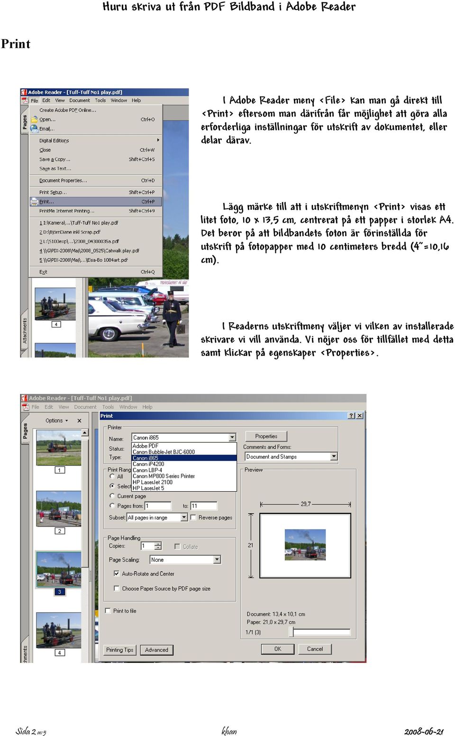Switch to the Pages tab in the File-menu screenshot
455x736 pixels.
coord(25,123)
